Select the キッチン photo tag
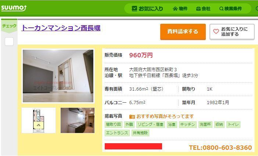The image size is (258, 156). [x=187, y=125]
